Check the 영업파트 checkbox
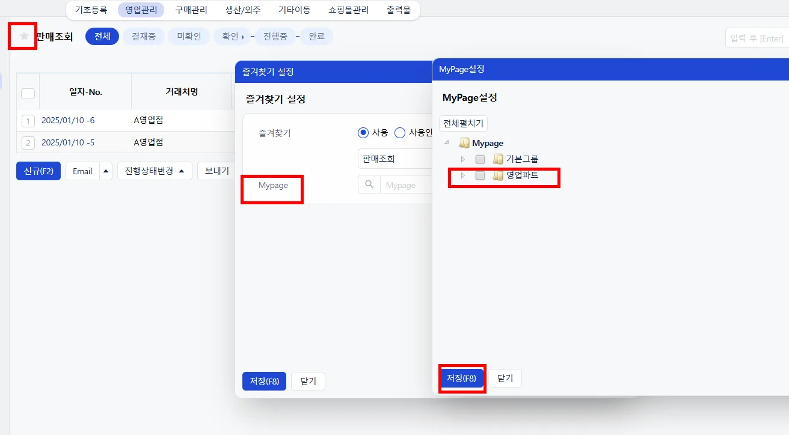 (x=480, y=175)
